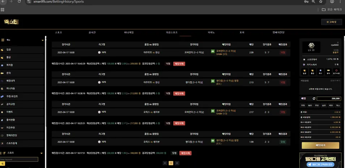
Task: Click the gold 배팅하기 button
Action: (x=320, y=145)
